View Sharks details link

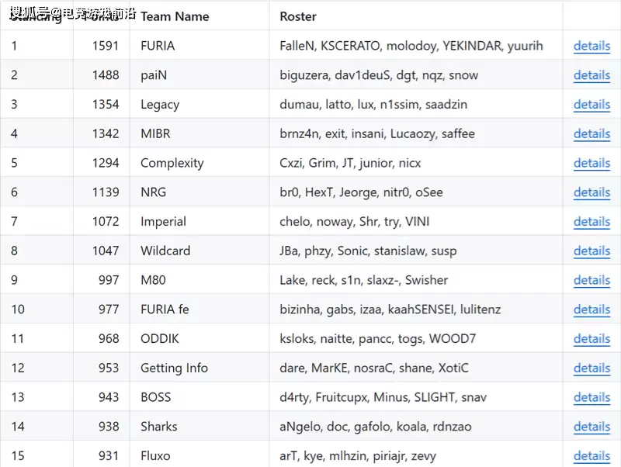pos(592,427)
